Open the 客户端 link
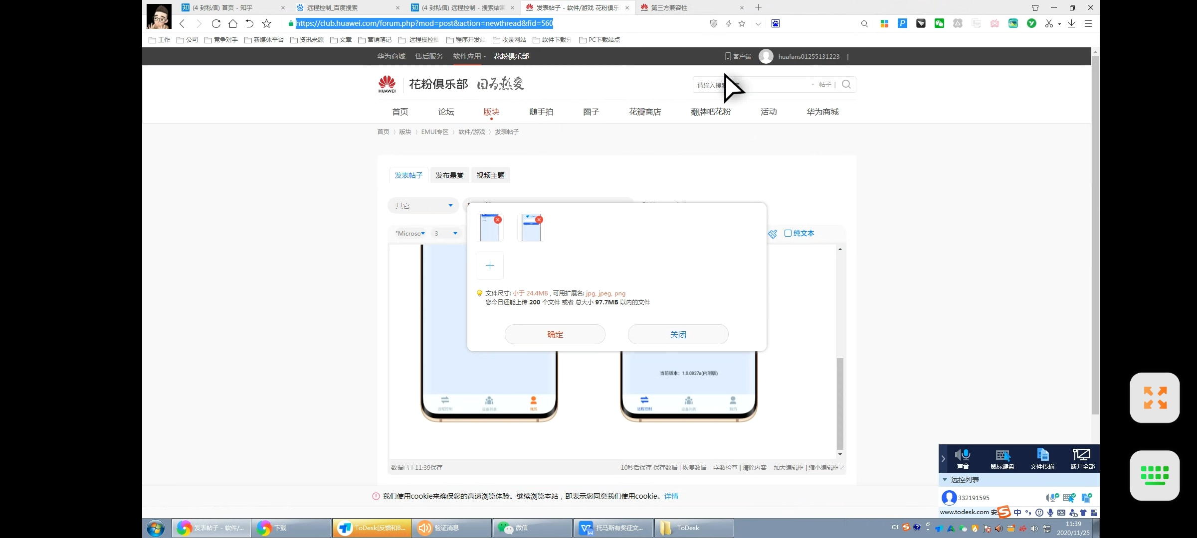 (x=738, y=56)
